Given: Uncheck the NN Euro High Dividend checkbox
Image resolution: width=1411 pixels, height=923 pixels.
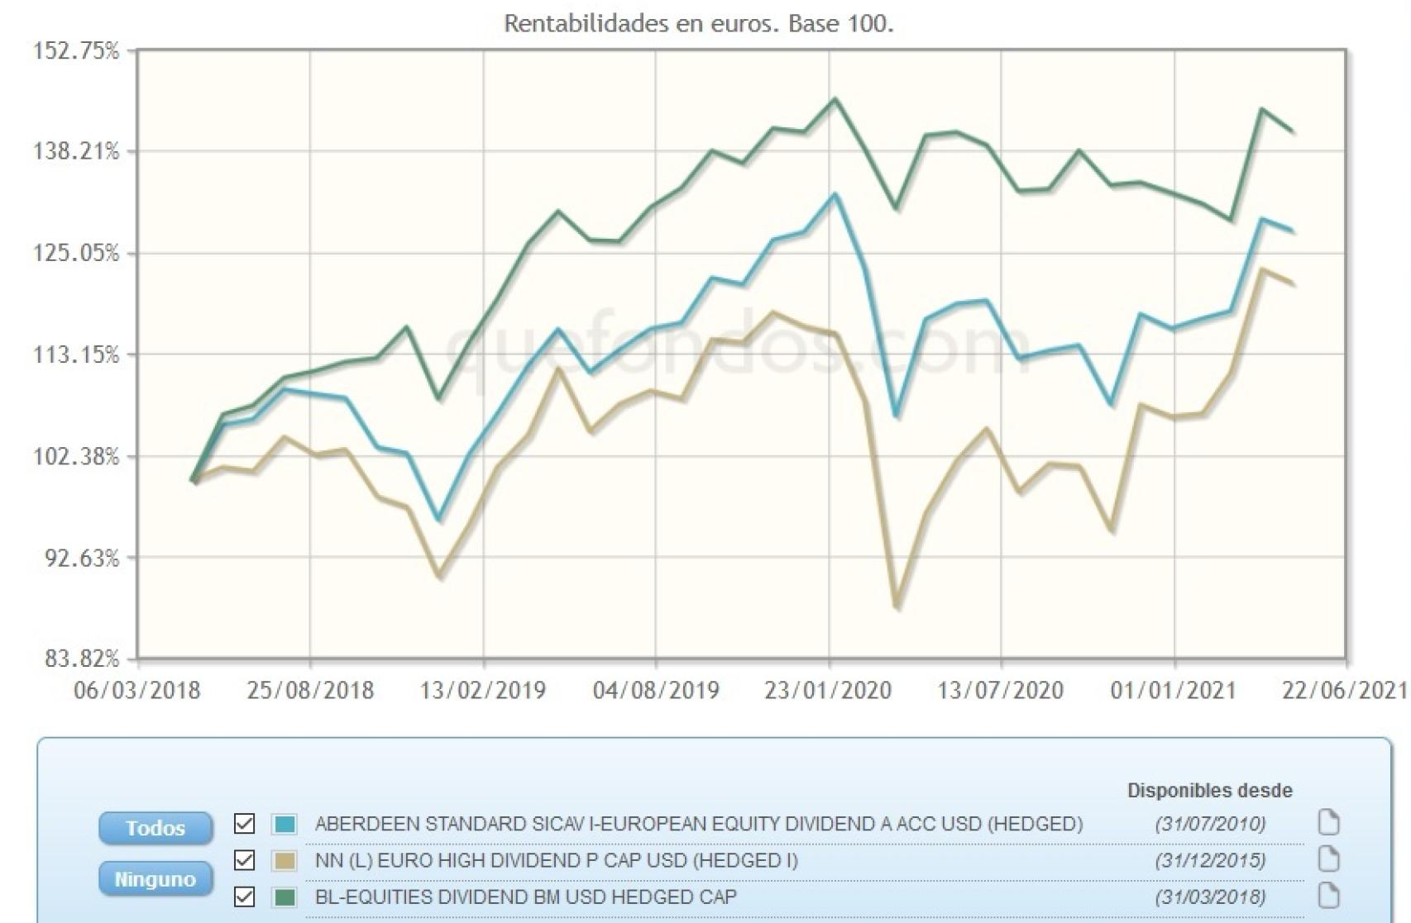Looking at the screenshot, I should coord(242,861).
